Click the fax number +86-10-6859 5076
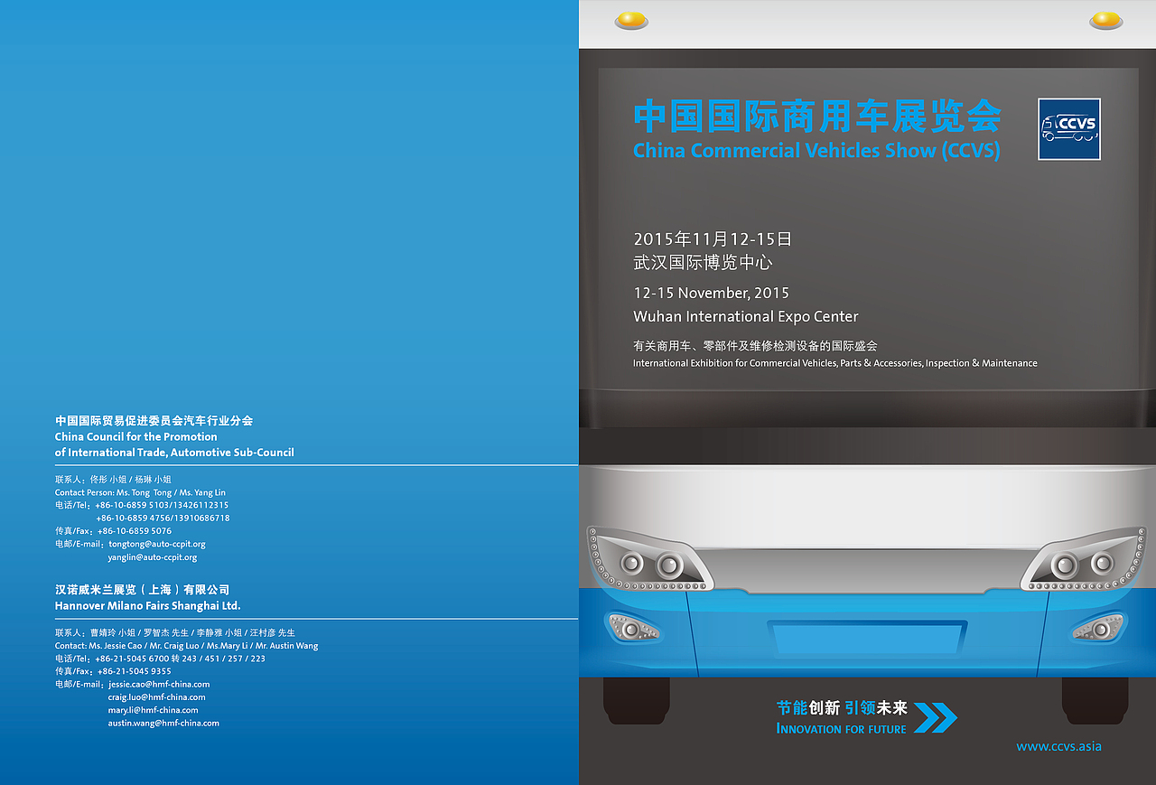 coord(135,531)
